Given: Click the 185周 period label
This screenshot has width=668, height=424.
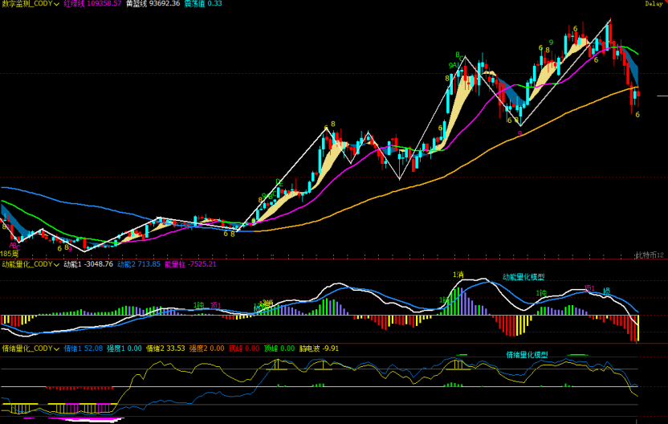Looking at the screenshot, I should (x=10, y=254).
